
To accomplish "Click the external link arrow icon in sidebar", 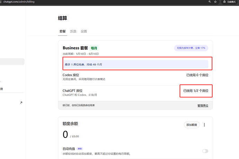I will click(21, 103).
